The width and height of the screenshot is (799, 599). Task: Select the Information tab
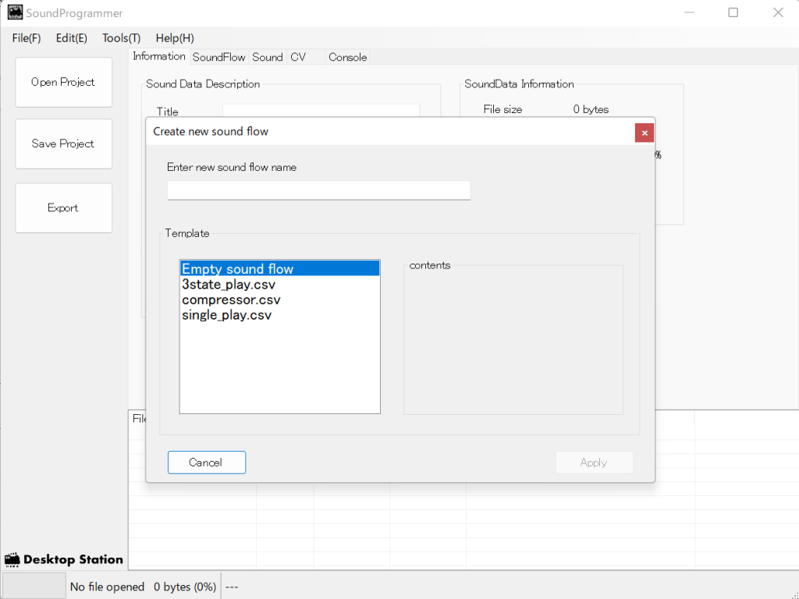(x=159, y=56)
